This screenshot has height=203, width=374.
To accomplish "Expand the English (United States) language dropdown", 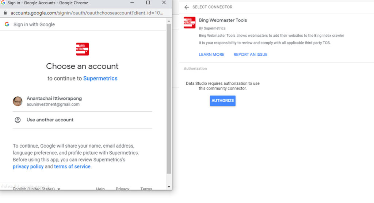I will pos(36,189).
